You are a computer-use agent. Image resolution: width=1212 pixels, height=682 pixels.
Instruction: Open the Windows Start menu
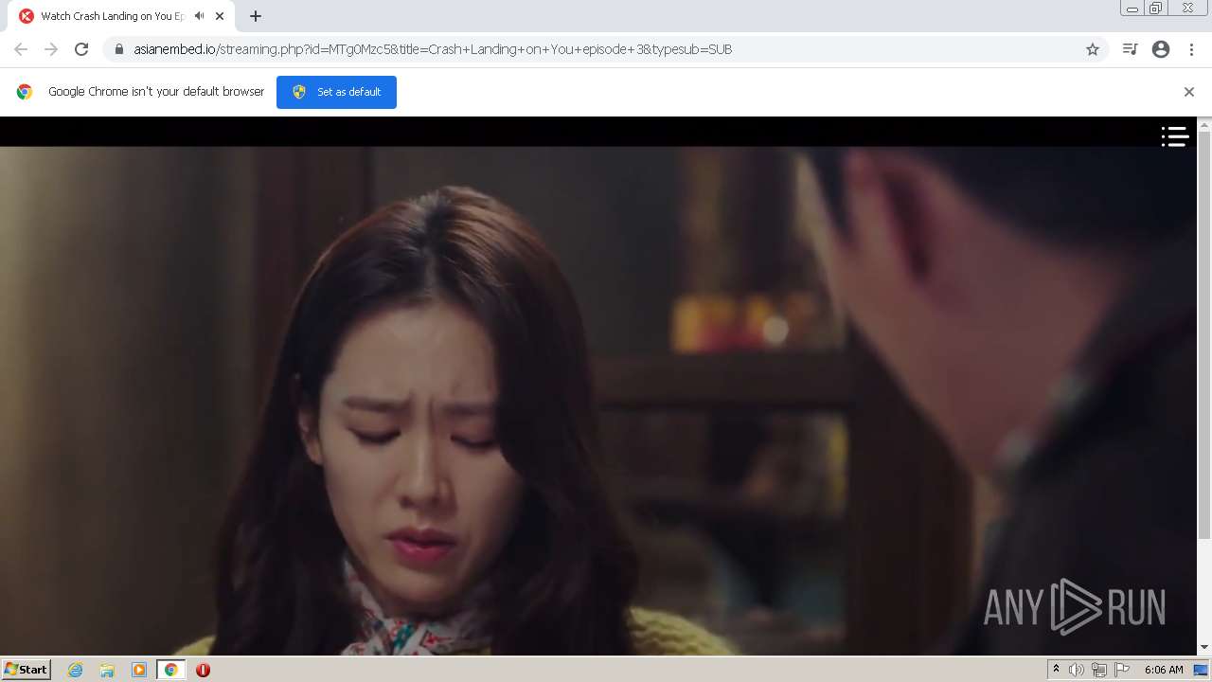[27, 670]
